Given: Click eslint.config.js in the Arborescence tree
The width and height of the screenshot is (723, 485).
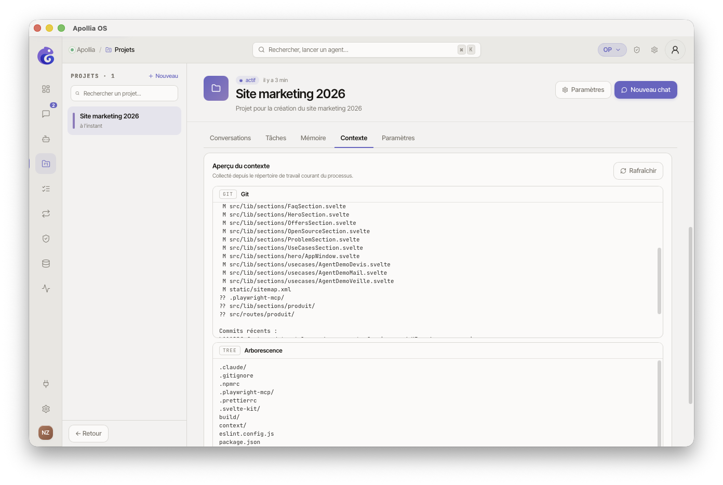Looking at the screenshot, I should point(246,434).
